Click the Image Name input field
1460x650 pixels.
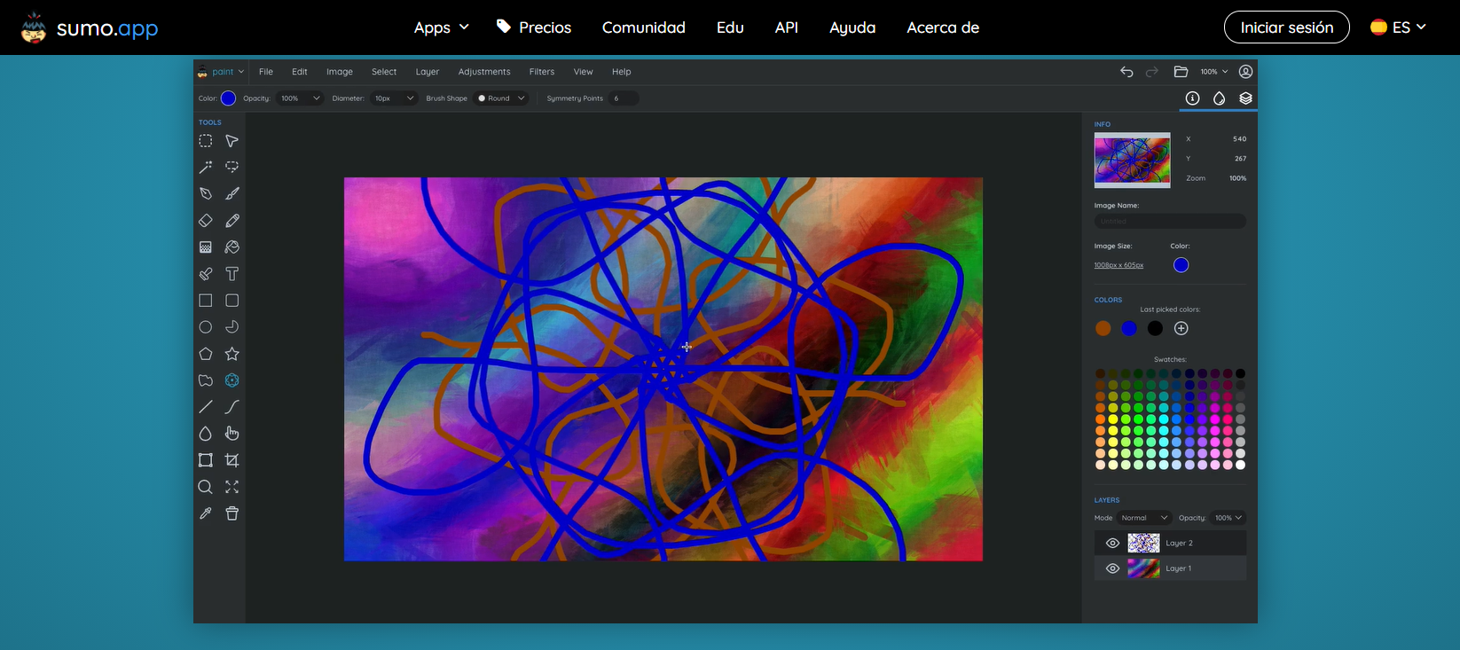point(1170,221)
